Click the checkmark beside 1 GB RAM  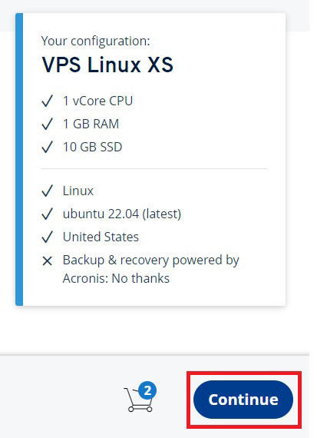47,124
